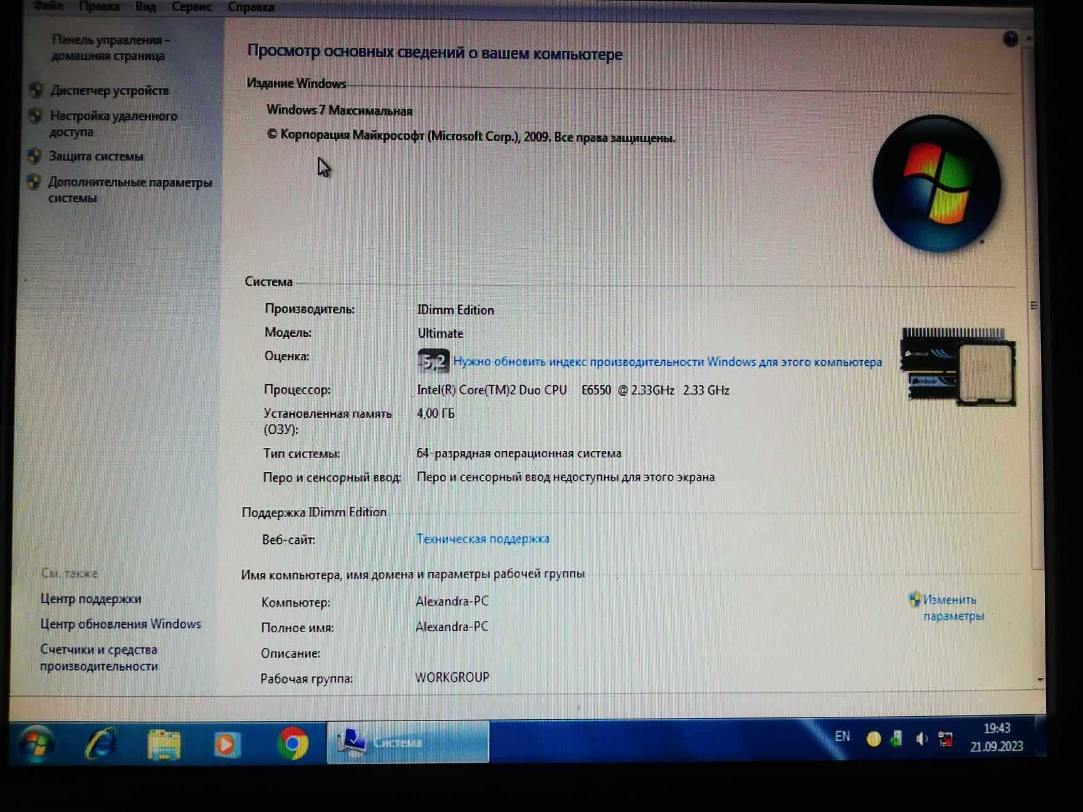Open the network connection tray icon
1083x812 pixels.
click(x=945, y=739)
